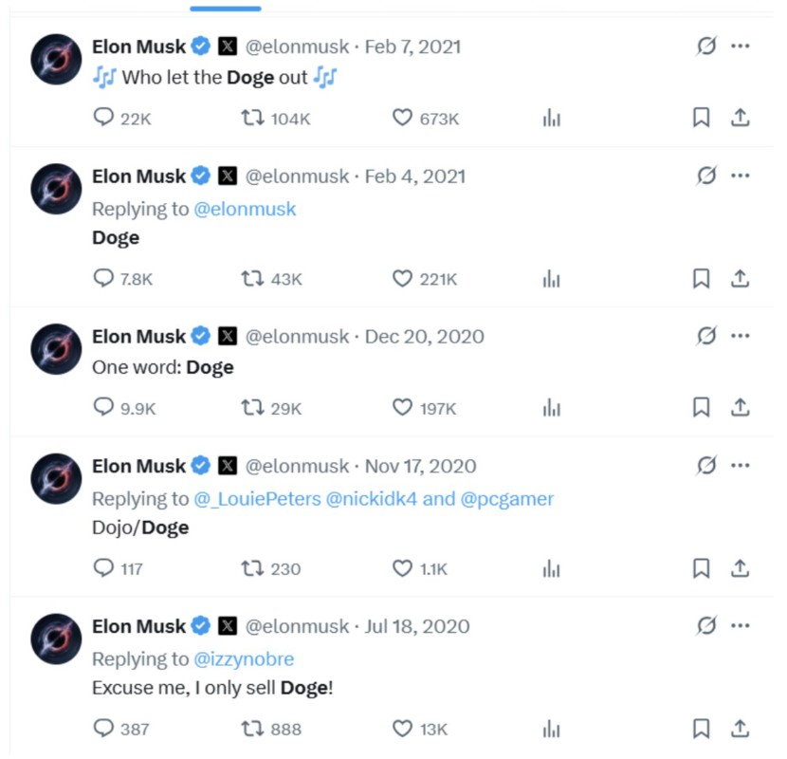Open the @izzynobre profile link
Screen dimensions: 787x759
pyautogui.click(x=244, y=658)
